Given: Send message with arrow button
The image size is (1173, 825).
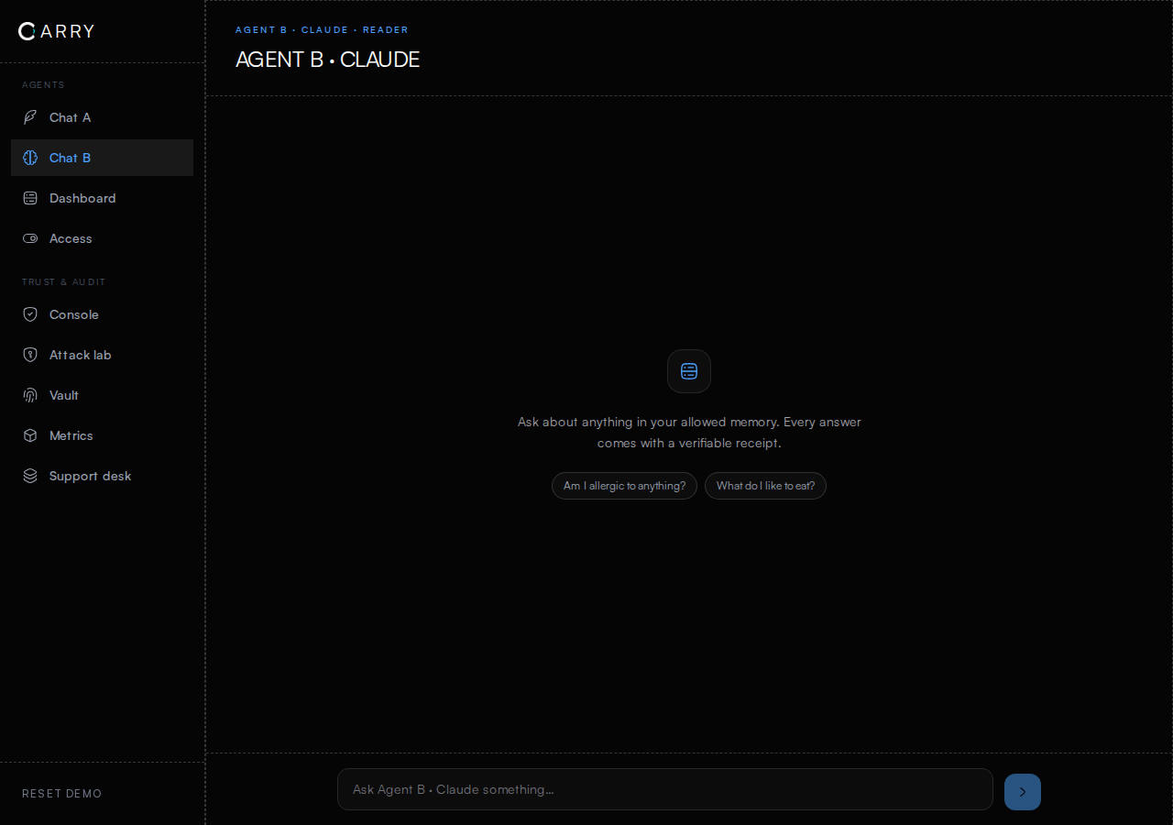Looking at the screenshot, I should (1023, 792).
